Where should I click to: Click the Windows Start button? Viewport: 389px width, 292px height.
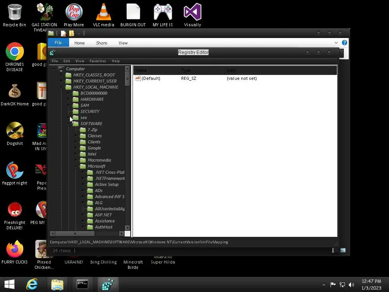click(9, 284)
